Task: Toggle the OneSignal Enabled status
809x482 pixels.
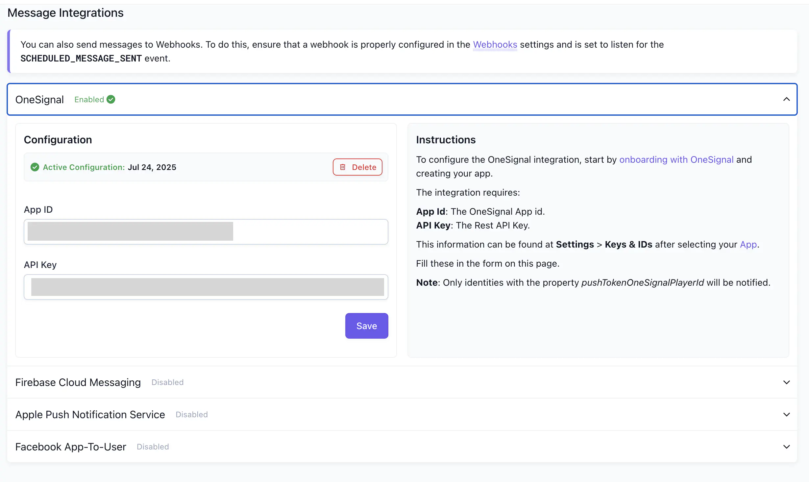Action: (89, 99)
